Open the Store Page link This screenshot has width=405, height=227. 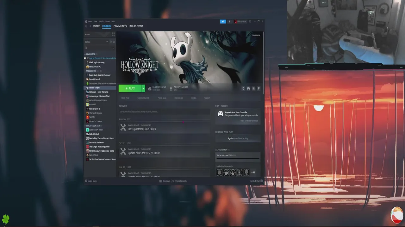click(125, 98)
